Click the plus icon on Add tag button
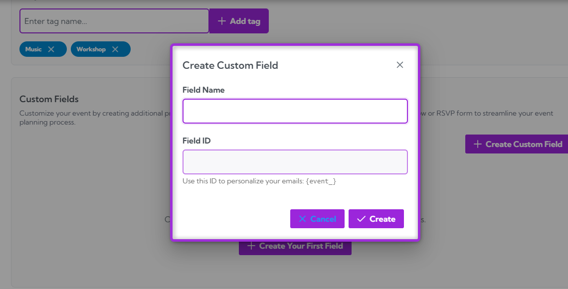 221,20
